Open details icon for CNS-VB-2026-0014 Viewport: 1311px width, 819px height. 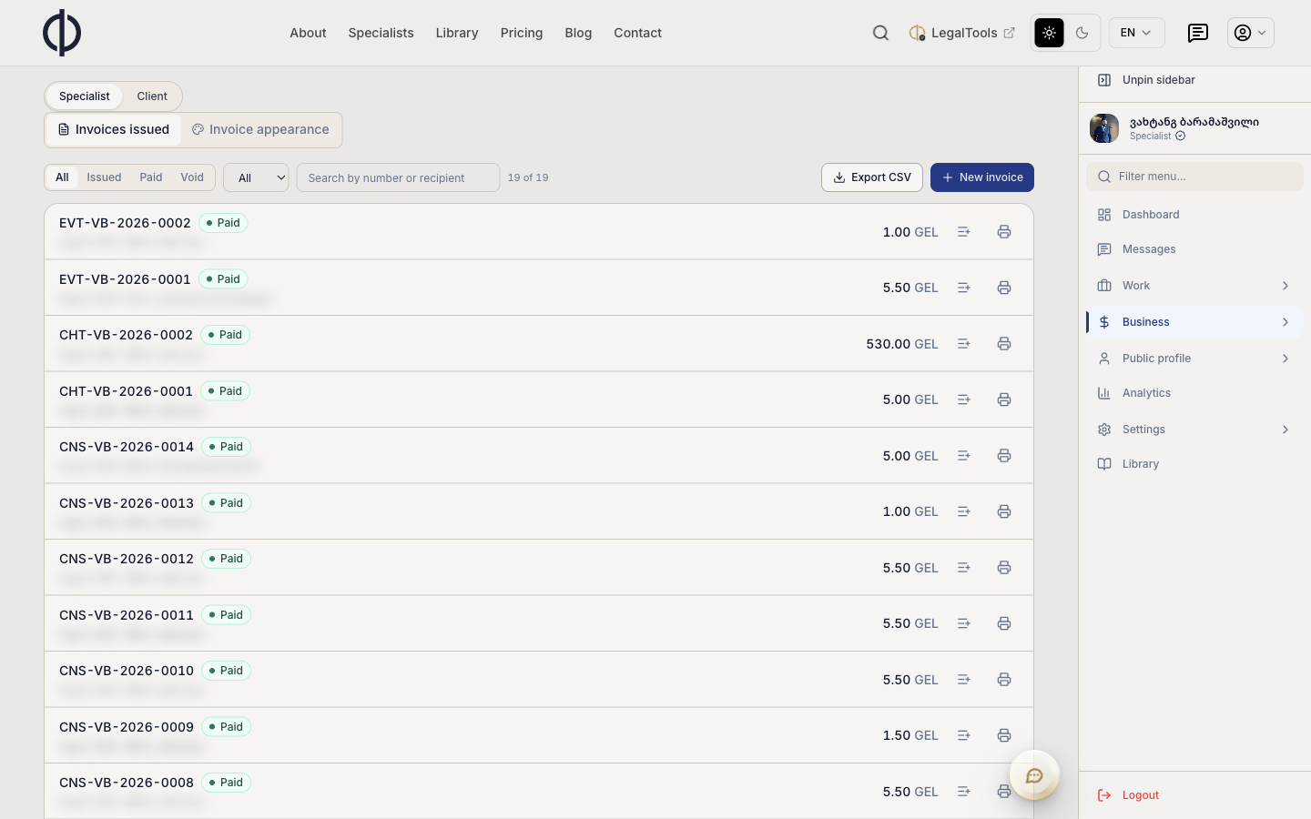point(964,456)
